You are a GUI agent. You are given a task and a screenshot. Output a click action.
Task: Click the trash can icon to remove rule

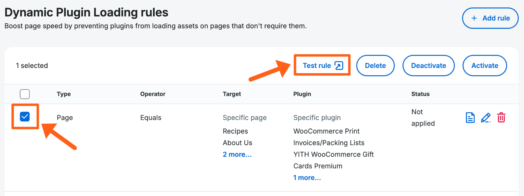pos(501,118)
